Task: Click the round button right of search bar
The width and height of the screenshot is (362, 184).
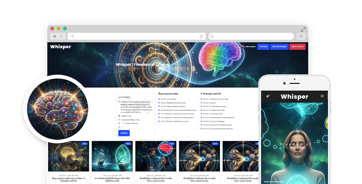Action: 301,36
